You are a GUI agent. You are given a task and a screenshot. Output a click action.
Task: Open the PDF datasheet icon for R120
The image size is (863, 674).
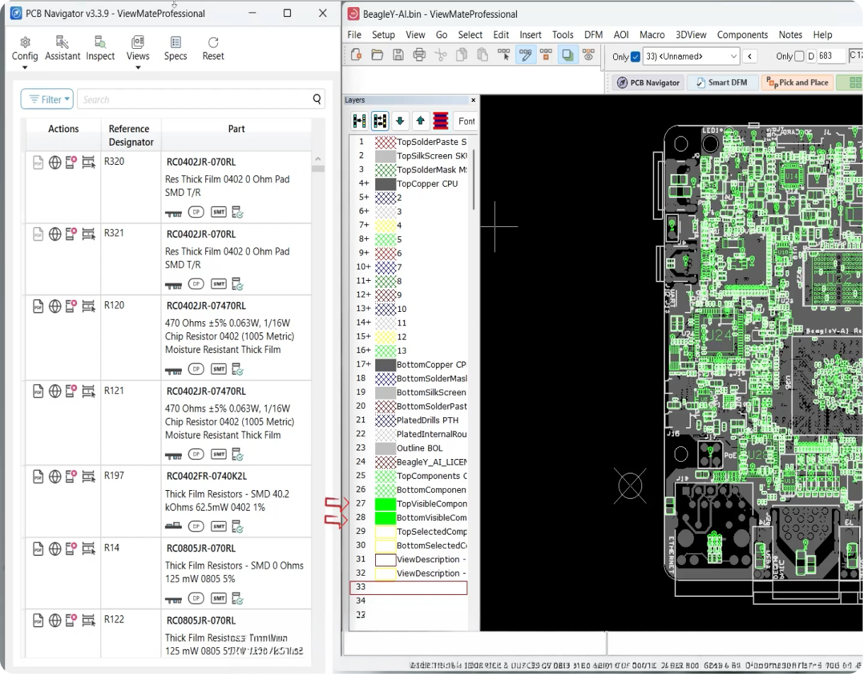(x=38, y=306)
